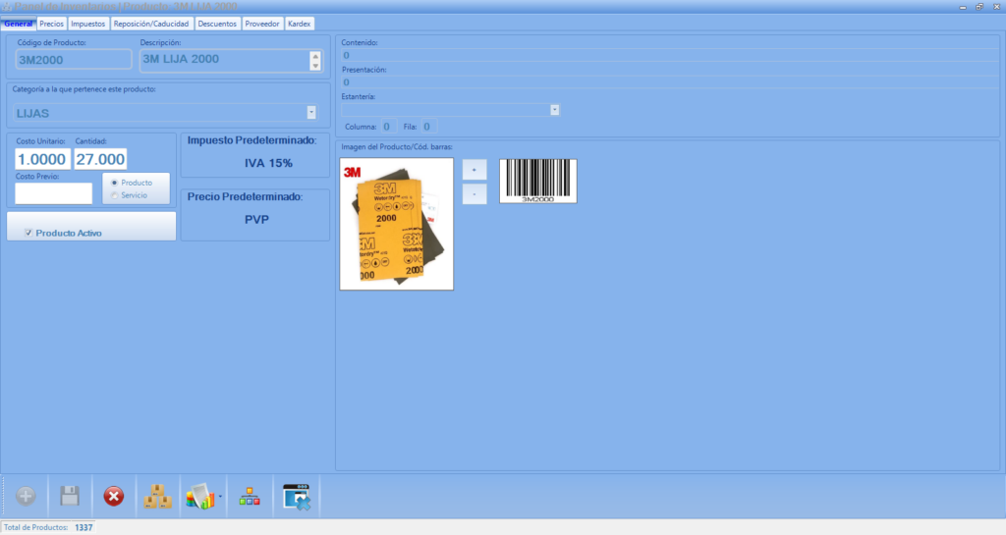Close the Panel de Inventarios window
1006x535 pixels.
(x=996, y=7)
